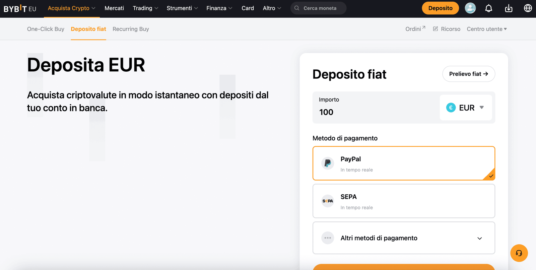The width and height of the screenshot is (536, 270).
Task: Click the Prelievo fiat button
Action: click(x=469, y=74)
